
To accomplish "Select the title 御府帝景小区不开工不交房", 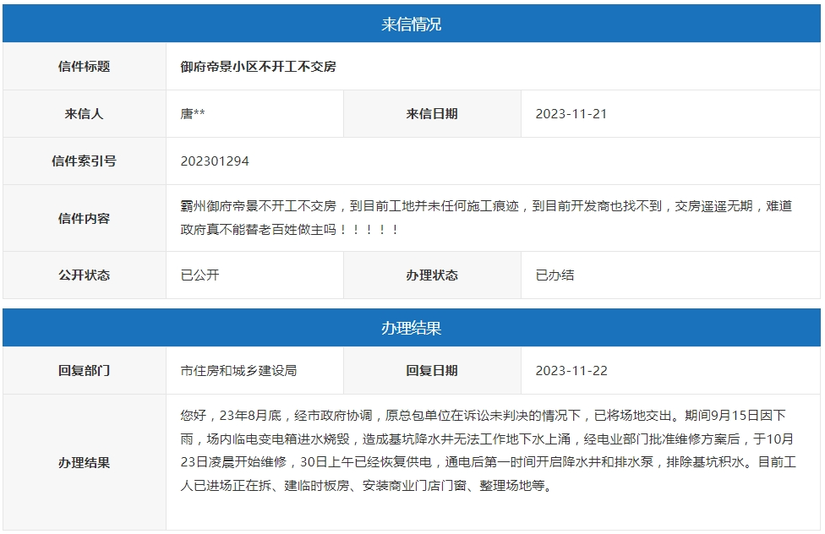I will 258,67.
